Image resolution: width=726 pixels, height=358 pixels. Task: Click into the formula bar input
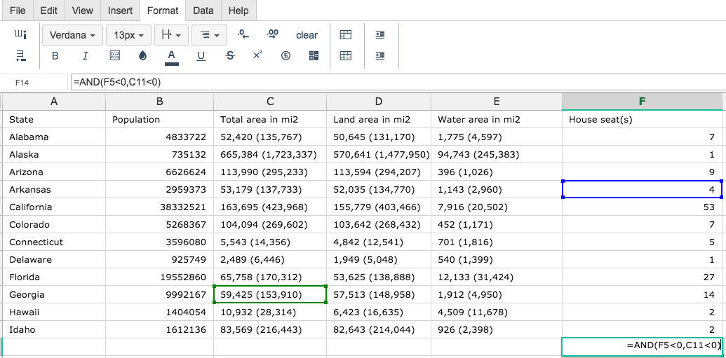(x=393, y=83)
